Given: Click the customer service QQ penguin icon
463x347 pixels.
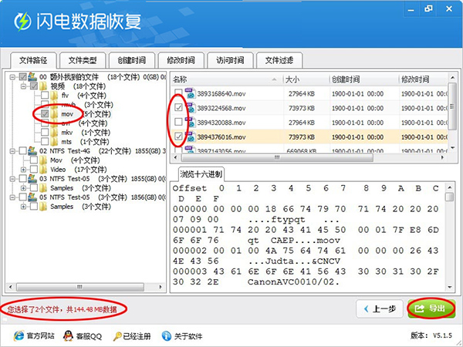Looking at the screenshot, I should coord(68,335).
